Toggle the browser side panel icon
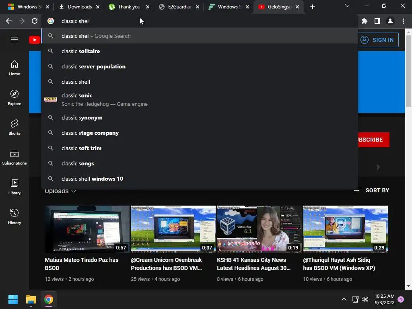This screenshot has width=412, height=309. [x=377, y=21]
